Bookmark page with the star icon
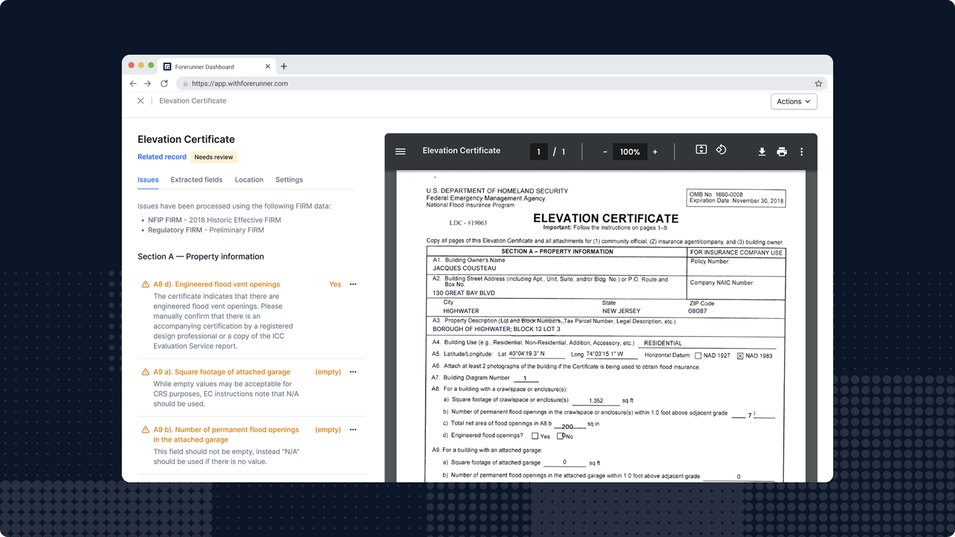The image size is (955, 537). (818, 84)
